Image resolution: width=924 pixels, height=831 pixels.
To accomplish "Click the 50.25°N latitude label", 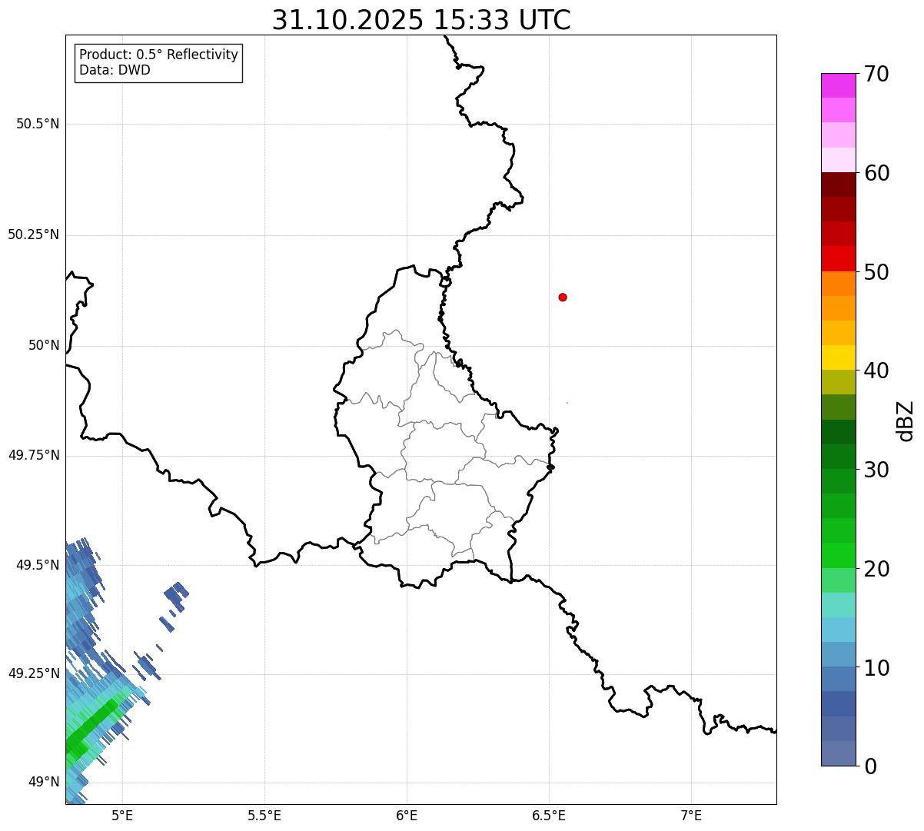I will [34, 235].
